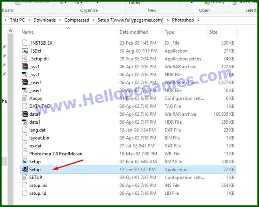Click the _ISDel application icon
Image resolution: width=259 pixels, height=207 pixels.
25,51
